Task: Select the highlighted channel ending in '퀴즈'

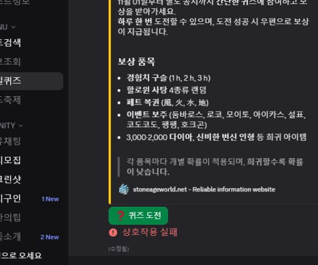Action: (31, 81)
